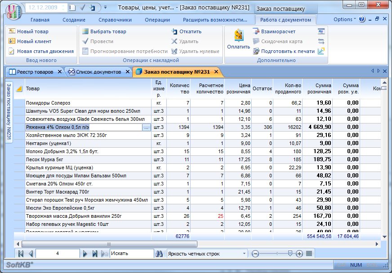Click the Искать search field

(x=132, y=254)
